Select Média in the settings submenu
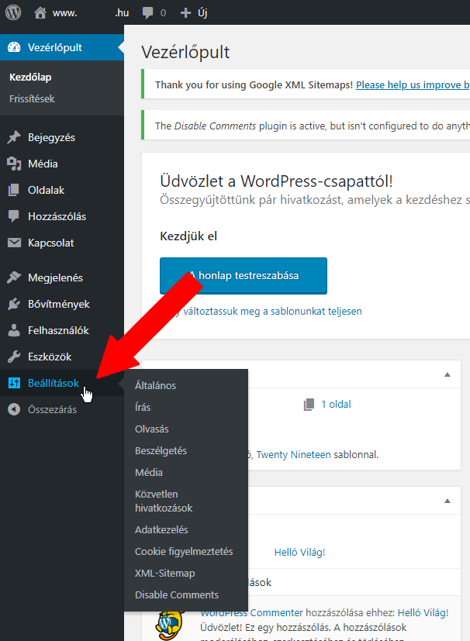Viewport: 470px width, 641px height. pyautogui.click(x=149, y=472)
